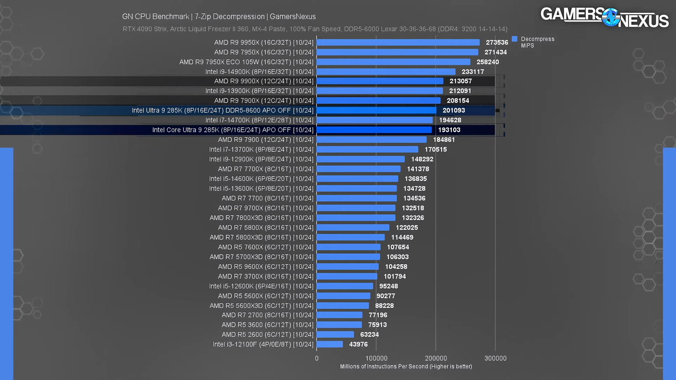Click the 'Decompress MIPS' legend text
676x380 pixels.
coord(538,42)
